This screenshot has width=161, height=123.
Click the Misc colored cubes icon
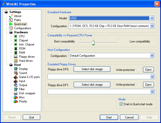tap(16, 97)
